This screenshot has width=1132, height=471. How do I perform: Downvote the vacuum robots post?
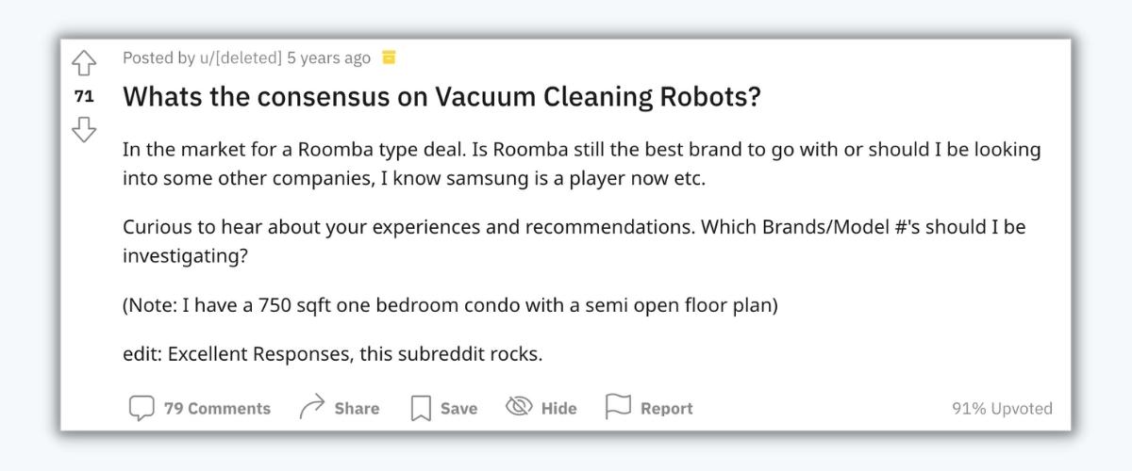tap(84, 129)
